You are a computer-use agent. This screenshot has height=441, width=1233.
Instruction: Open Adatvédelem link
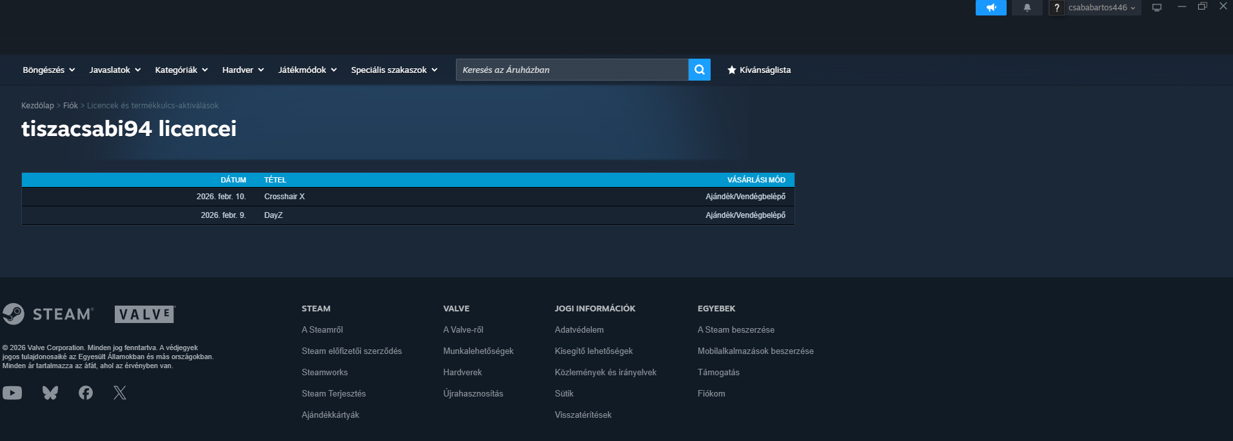coord(579,329)
